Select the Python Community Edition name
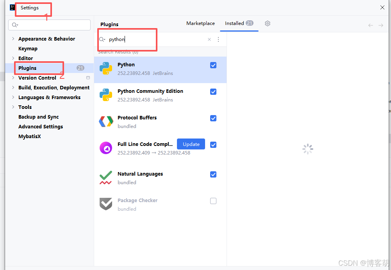391x270 pixels. click(x=150, y=91)
